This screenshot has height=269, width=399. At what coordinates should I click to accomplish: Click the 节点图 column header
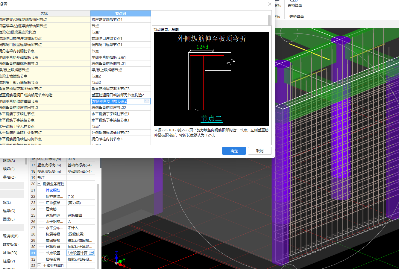point(121,13)
